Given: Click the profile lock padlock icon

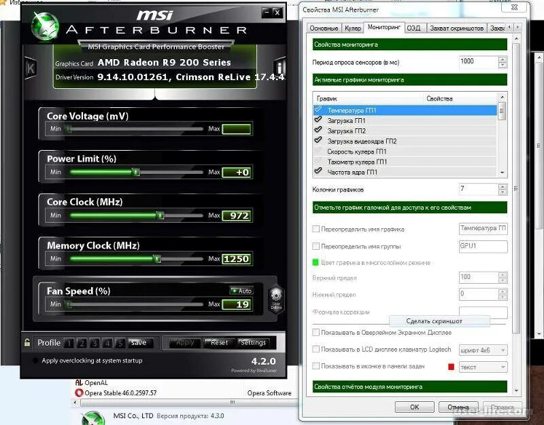Looking at the screenshot, I should [x=27, y=343].
